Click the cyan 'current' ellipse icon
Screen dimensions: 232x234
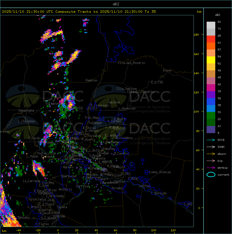[x=211, y=175]
